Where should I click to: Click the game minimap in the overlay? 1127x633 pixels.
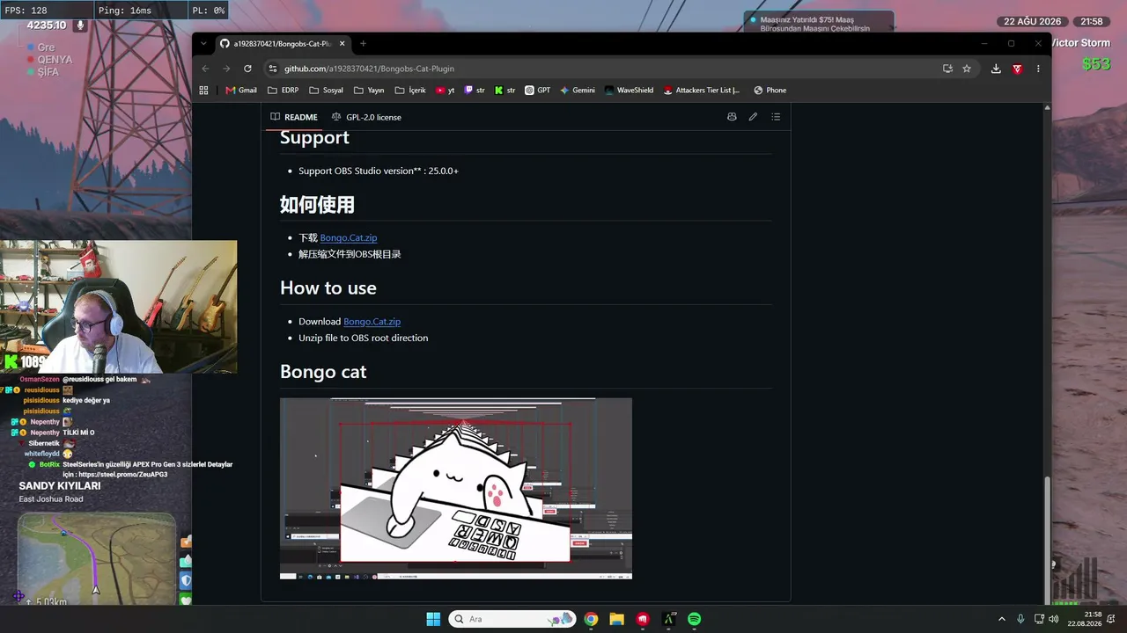97,560
